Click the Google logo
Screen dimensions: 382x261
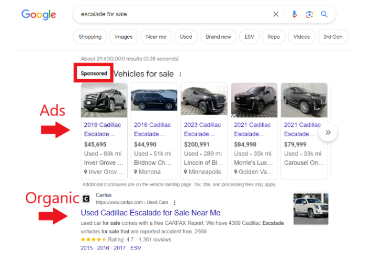(38, 14)
